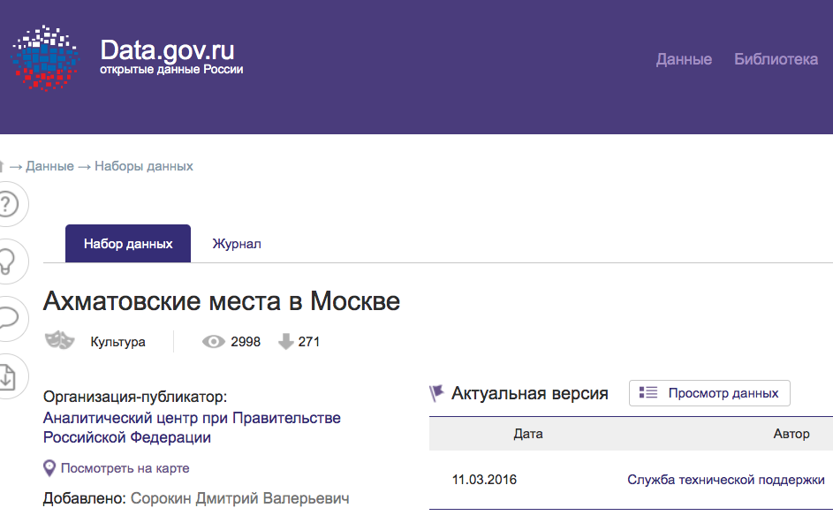Click Посмотреть на карте link
The height and width of the screenshot is (523, 833).
click(125, 468)
